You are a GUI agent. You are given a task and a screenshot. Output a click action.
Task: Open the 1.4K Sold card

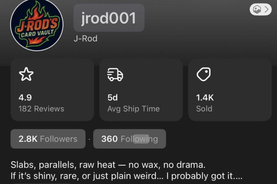tap(230, 90)
